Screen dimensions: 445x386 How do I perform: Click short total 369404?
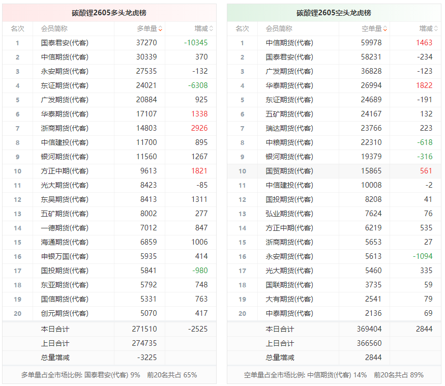pos(369,329)
